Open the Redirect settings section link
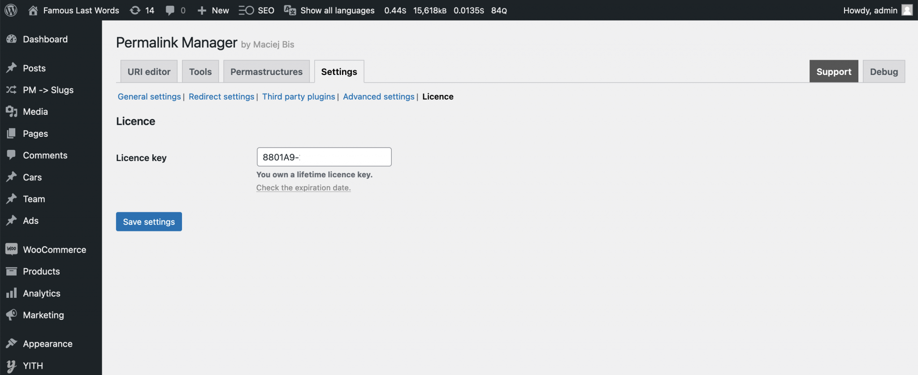Viewport: 918px width, 375px height. point(221,97)
